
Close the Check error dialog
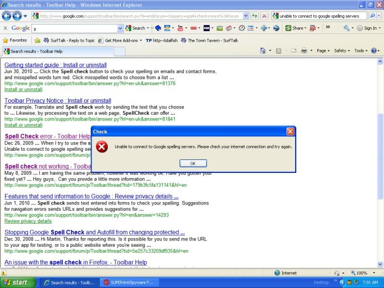tap(290, 132)
